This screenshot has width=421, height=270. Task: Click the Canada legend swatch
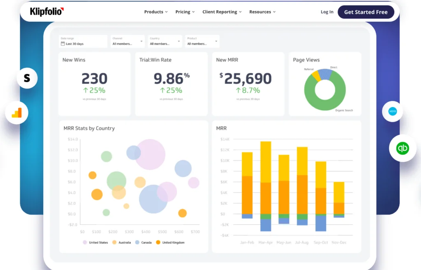[137, 242]
